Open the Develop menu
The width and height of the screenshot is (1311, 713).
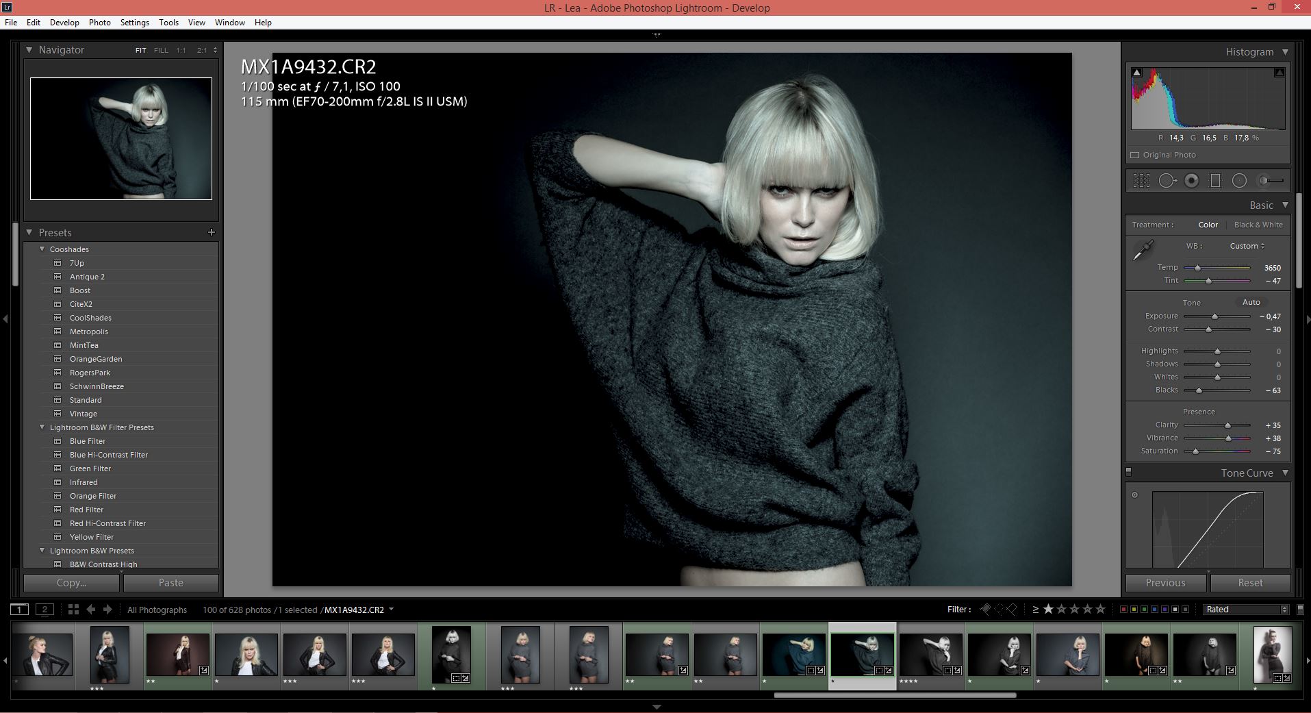64,23
